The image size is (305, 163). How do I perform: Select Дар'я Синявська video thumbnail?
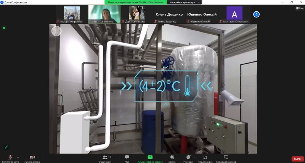(x=137, y=14)
